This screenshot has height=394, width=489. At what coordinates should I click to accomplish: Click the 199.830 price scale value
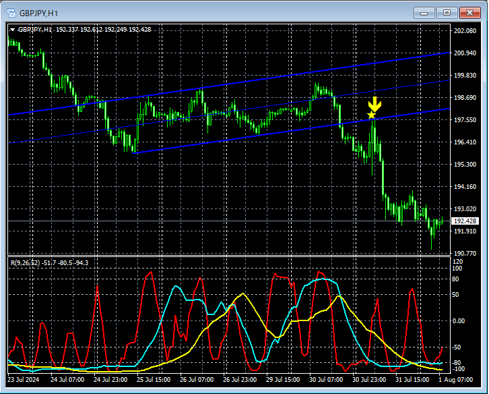point(465,76)
